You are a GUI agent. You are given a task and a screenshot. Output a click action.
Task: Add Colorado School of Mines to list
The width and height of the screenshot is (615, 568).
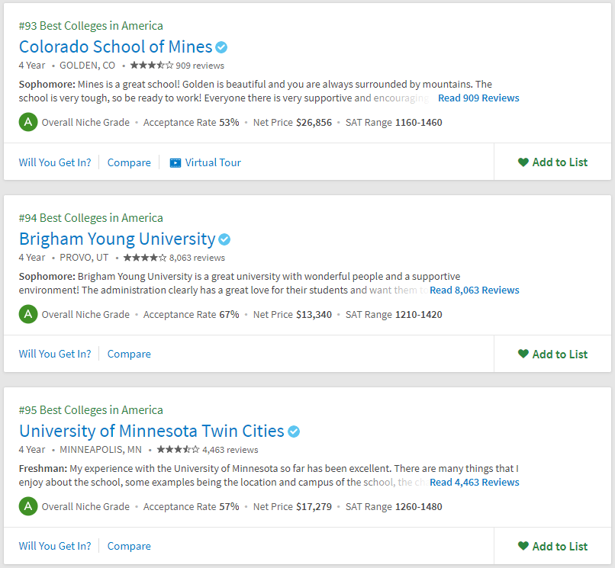pyautogui.click(x=552, y=162)
